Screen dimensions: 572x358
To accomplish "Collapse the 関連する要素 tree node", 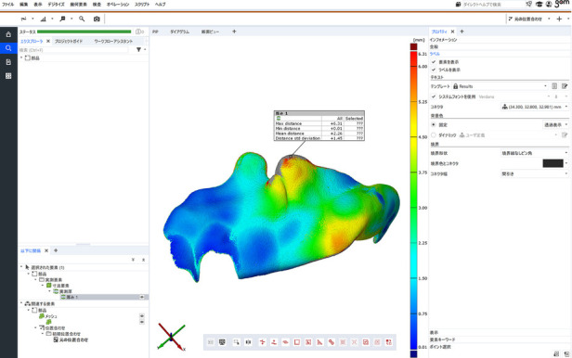I will point(21,303).
